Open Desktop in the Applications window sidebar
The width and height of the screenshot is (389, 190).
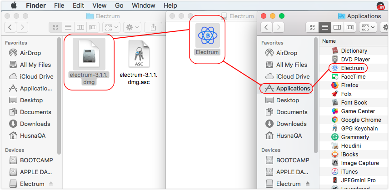tap(282, 100)
